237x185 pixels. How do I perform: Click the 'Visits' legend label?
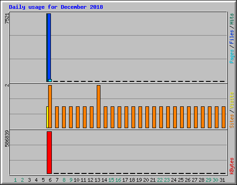click(231, 100)
